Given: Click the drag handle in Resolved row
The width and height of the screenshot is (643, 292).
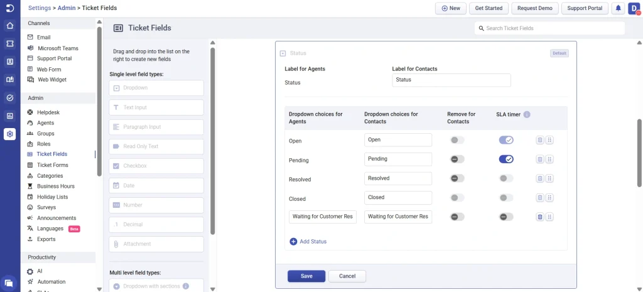Looking at the screenshot, I should (550, 178).
